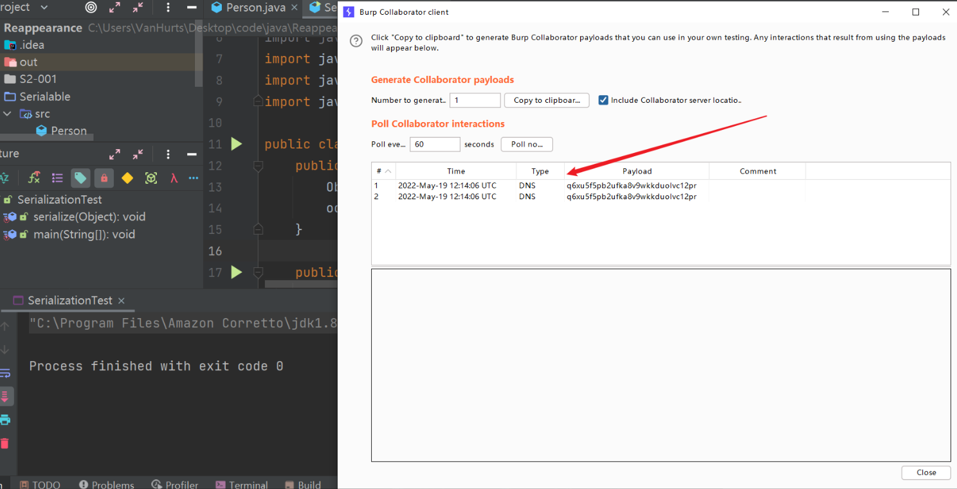Close the Person.java editor tab
This screenshot has height=489, width=957.
coord(295,8)
